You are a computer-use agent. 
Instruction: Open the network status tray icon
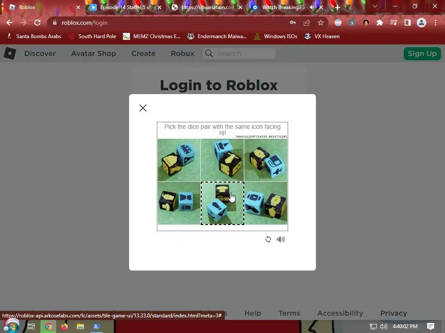373,326
